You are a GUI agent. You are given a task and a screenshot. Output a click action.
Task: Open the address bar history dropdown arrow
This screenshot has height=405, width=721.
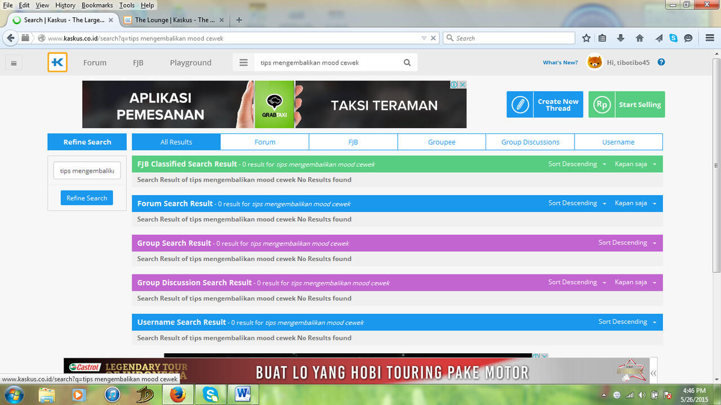(424, 38)
